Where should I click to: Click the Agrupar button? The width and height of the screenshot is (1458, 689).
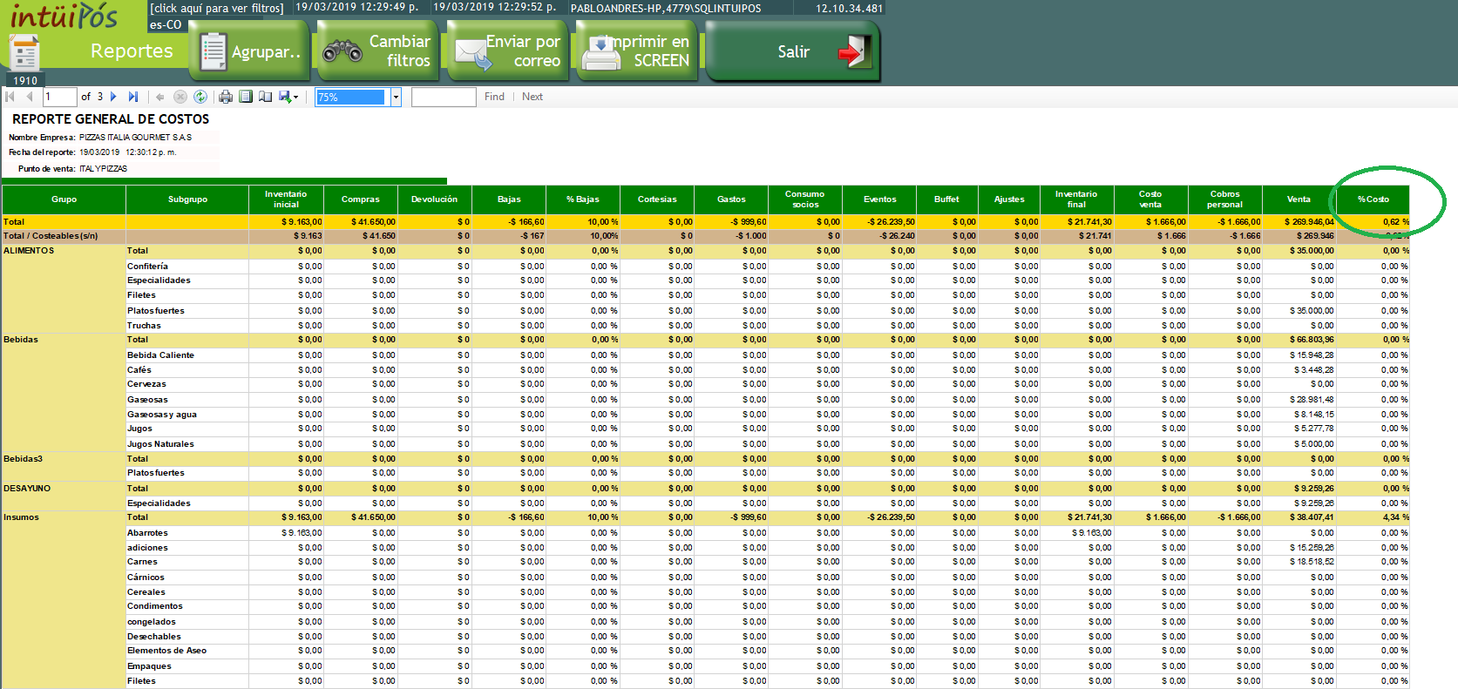point(248,51)
